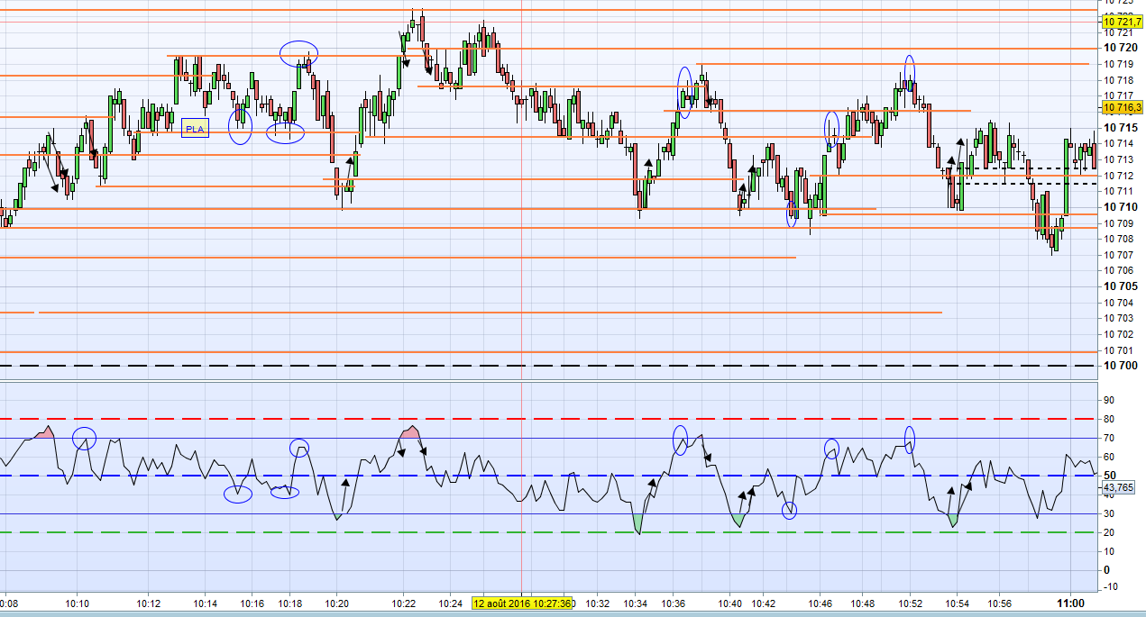
Task: Click the 20 level on indicator scale
Action: point(1109,532)
